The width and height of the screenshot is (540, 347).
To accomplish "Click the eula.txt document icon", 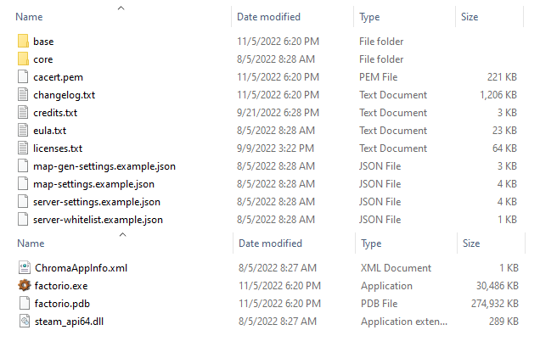I will pos(24,130).
